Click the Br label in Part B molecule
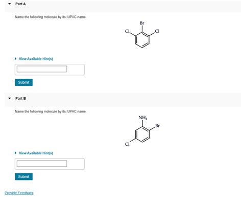Viewport: 242px width, 202px height. click(157, 126)
